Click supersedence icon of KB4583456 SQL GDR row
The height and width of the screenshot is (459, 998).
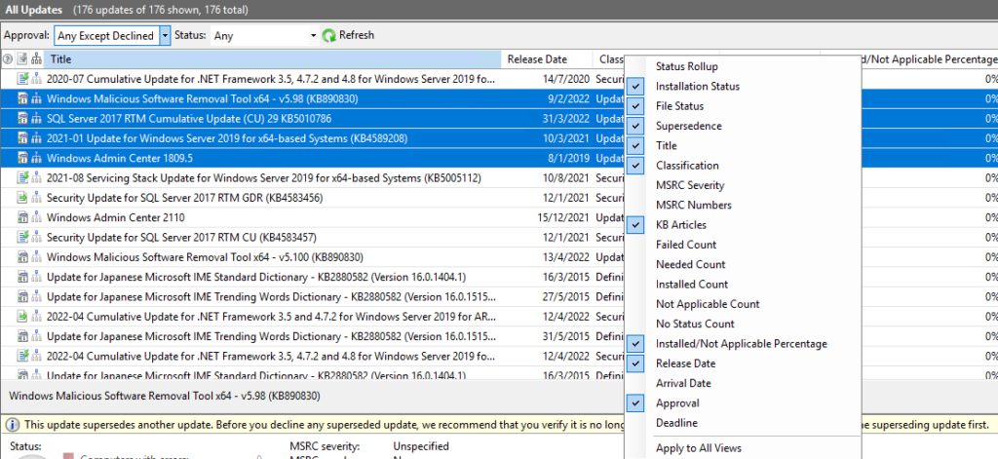[36, 198]
